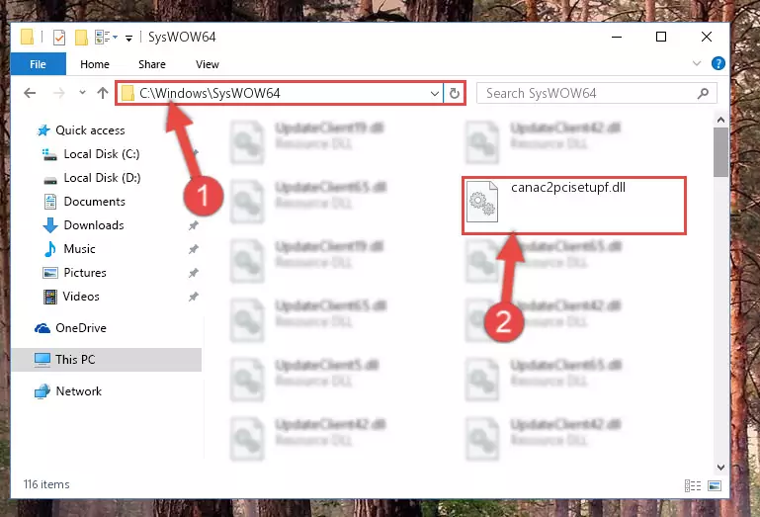Click the vertical scrollbar thumb
The image size is (760, 517).
[720, 152]
